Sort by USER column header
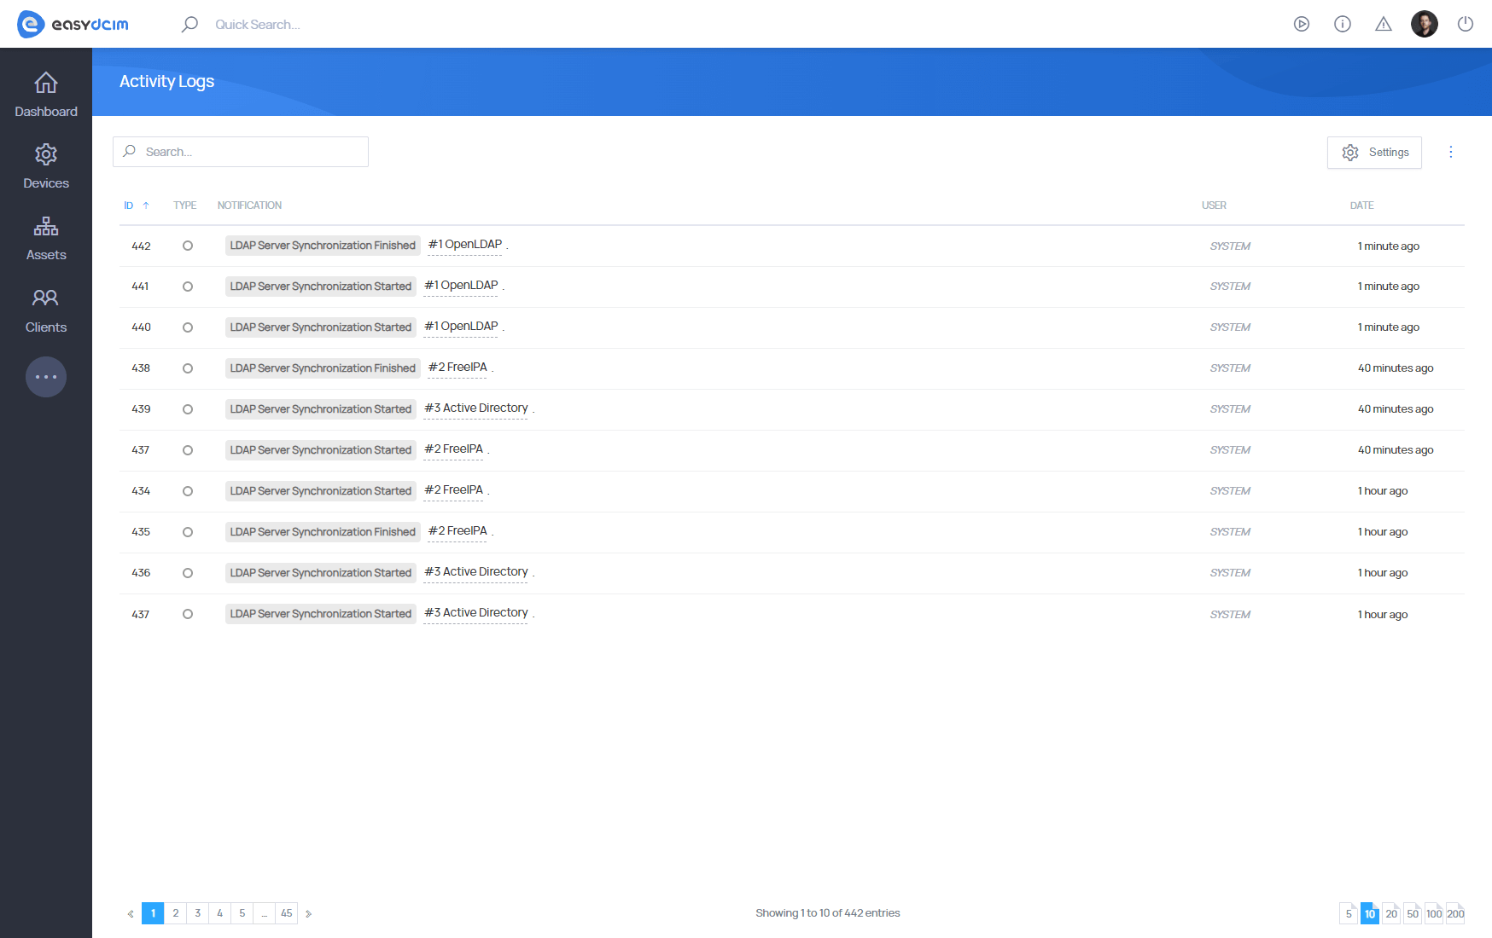This screenshot has height=938, width=1492. pyautogui.click(x=1214, y=206)
